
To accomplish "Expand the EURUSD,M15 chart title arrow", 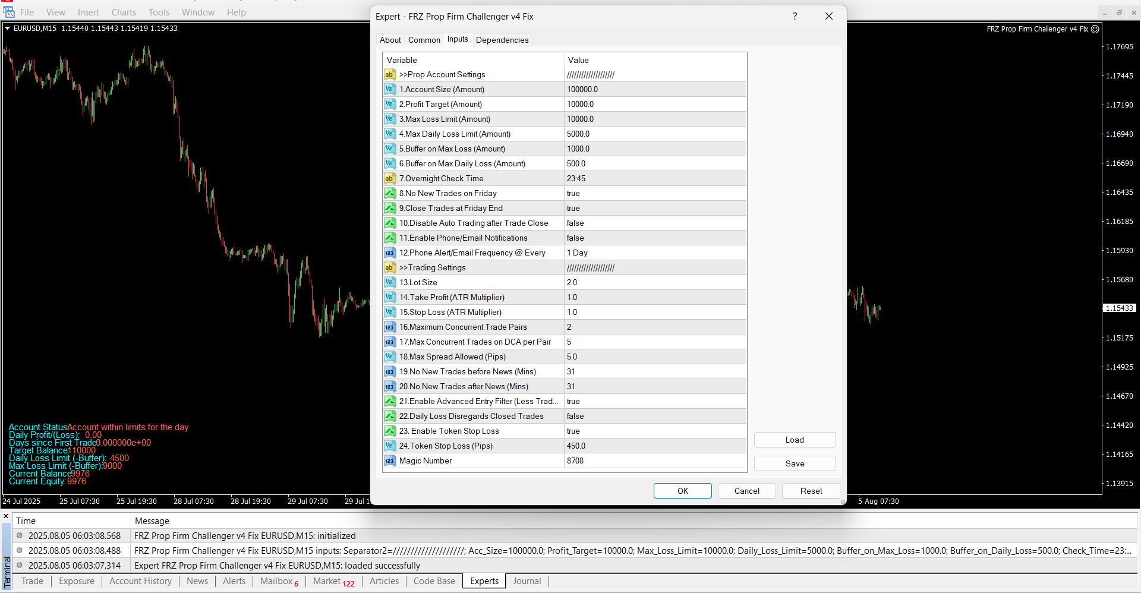I will pos(7,28).
